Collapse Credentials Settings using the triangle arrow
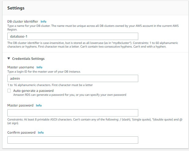189x151 pixels. point(9,59)
